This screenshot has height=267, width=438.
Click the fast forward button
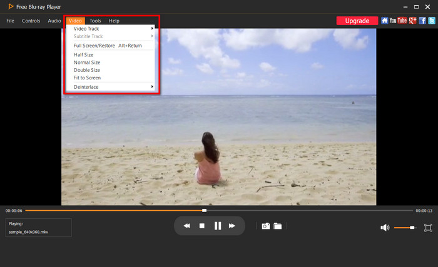232,226
